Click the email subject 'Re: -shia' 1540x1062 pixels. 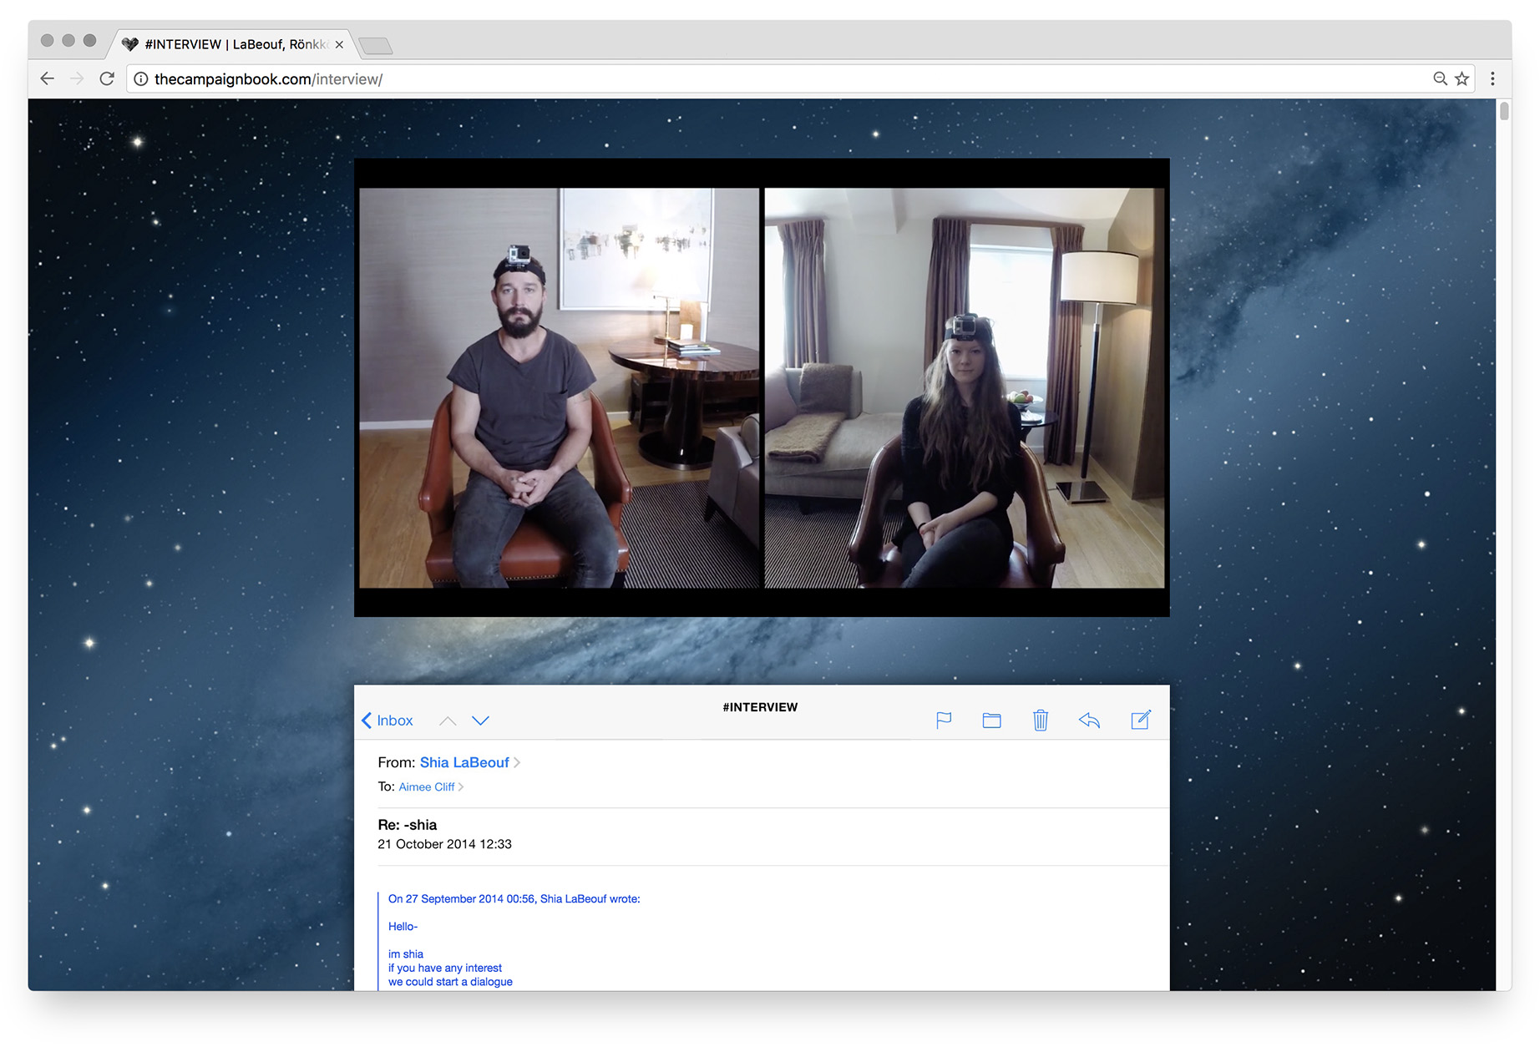click(408, 825)
